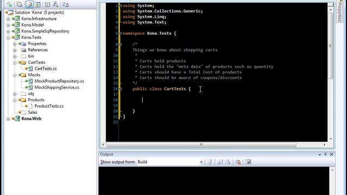Click the Find Message in Code icon
Viewport: 347px width, 195px height.
pyautogui.click(x=210, y=162)
